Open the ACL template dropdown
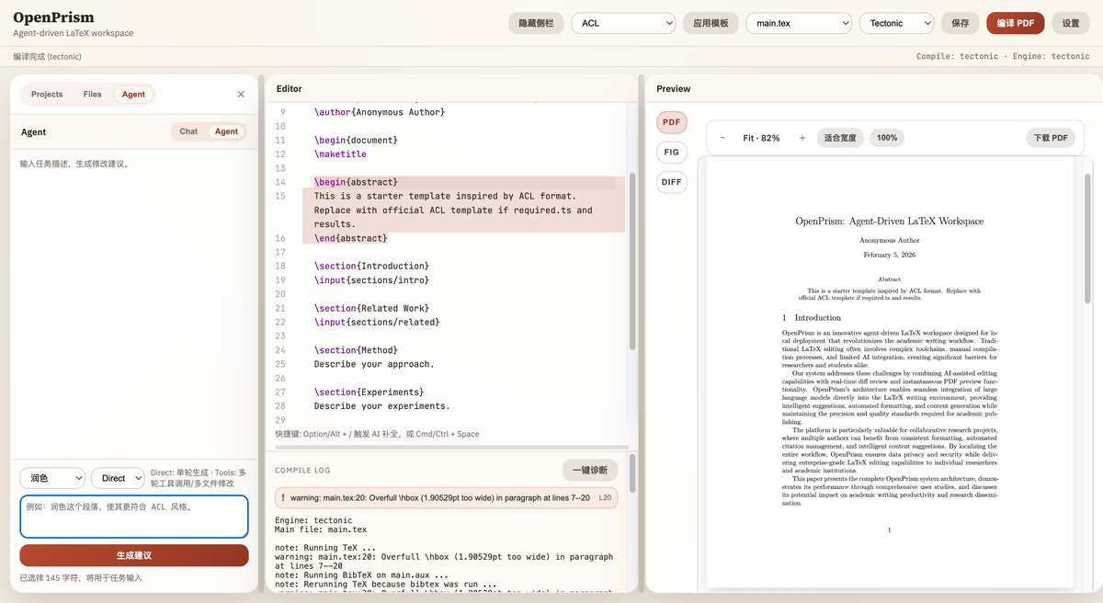Screen dimensions: 1103x603 [623, 23]
